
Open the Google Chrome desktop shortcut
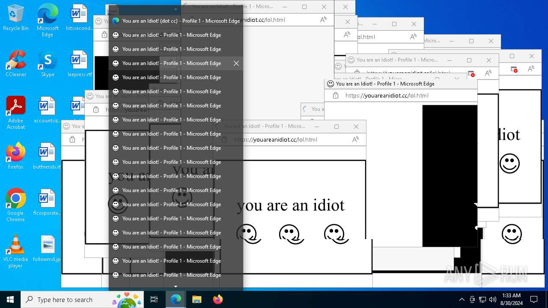[16, 205]
